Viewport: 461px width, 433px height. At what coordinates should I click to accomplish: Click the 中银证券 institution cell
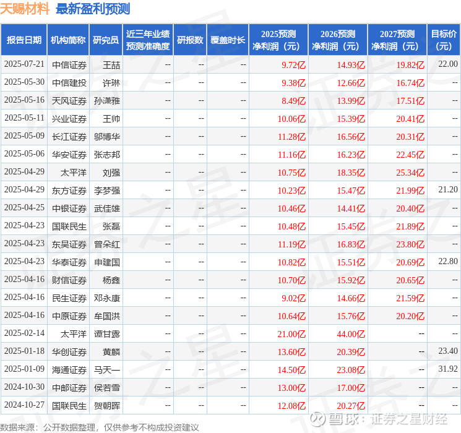[x=69, y=208]
